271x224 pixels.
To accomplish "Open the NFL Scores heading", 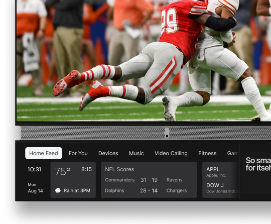I will click(x=119, y=169).
